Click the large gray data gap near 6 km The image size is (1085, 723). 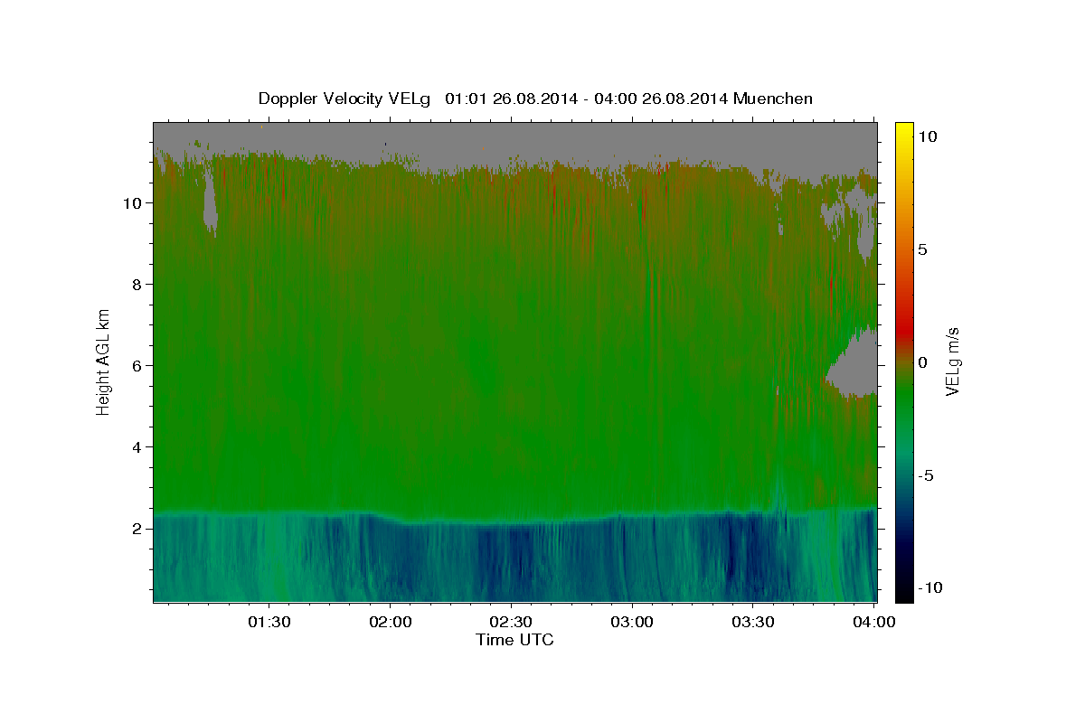pos(854,366)
